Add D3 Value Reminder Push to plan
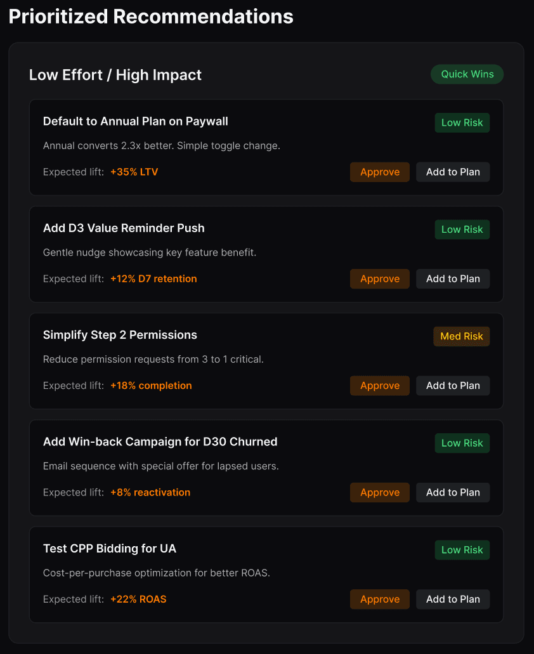Viewport: 534px width, 654px height. tap(453, 278)
